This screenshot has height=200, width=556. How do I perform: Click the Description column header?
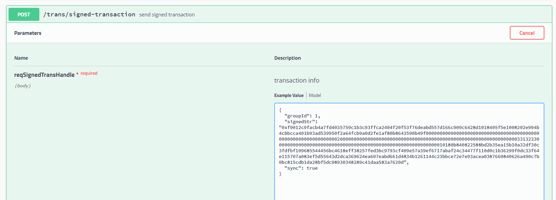[x=288, y=58]
